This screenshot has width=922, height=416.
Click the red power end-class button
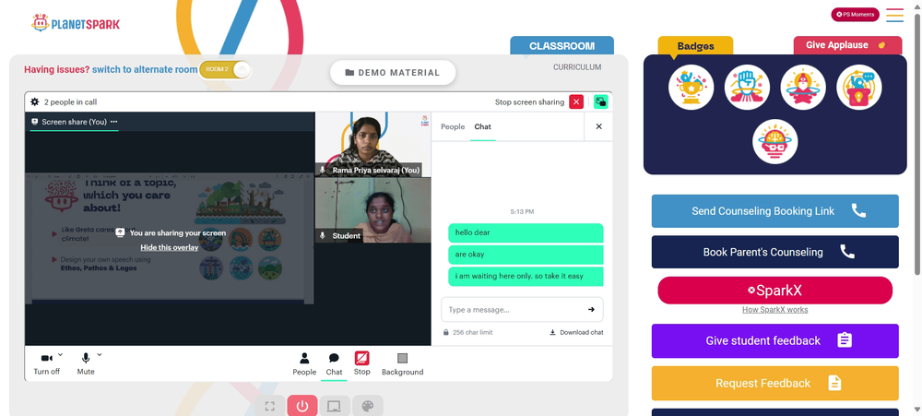(x=302, y=406)
